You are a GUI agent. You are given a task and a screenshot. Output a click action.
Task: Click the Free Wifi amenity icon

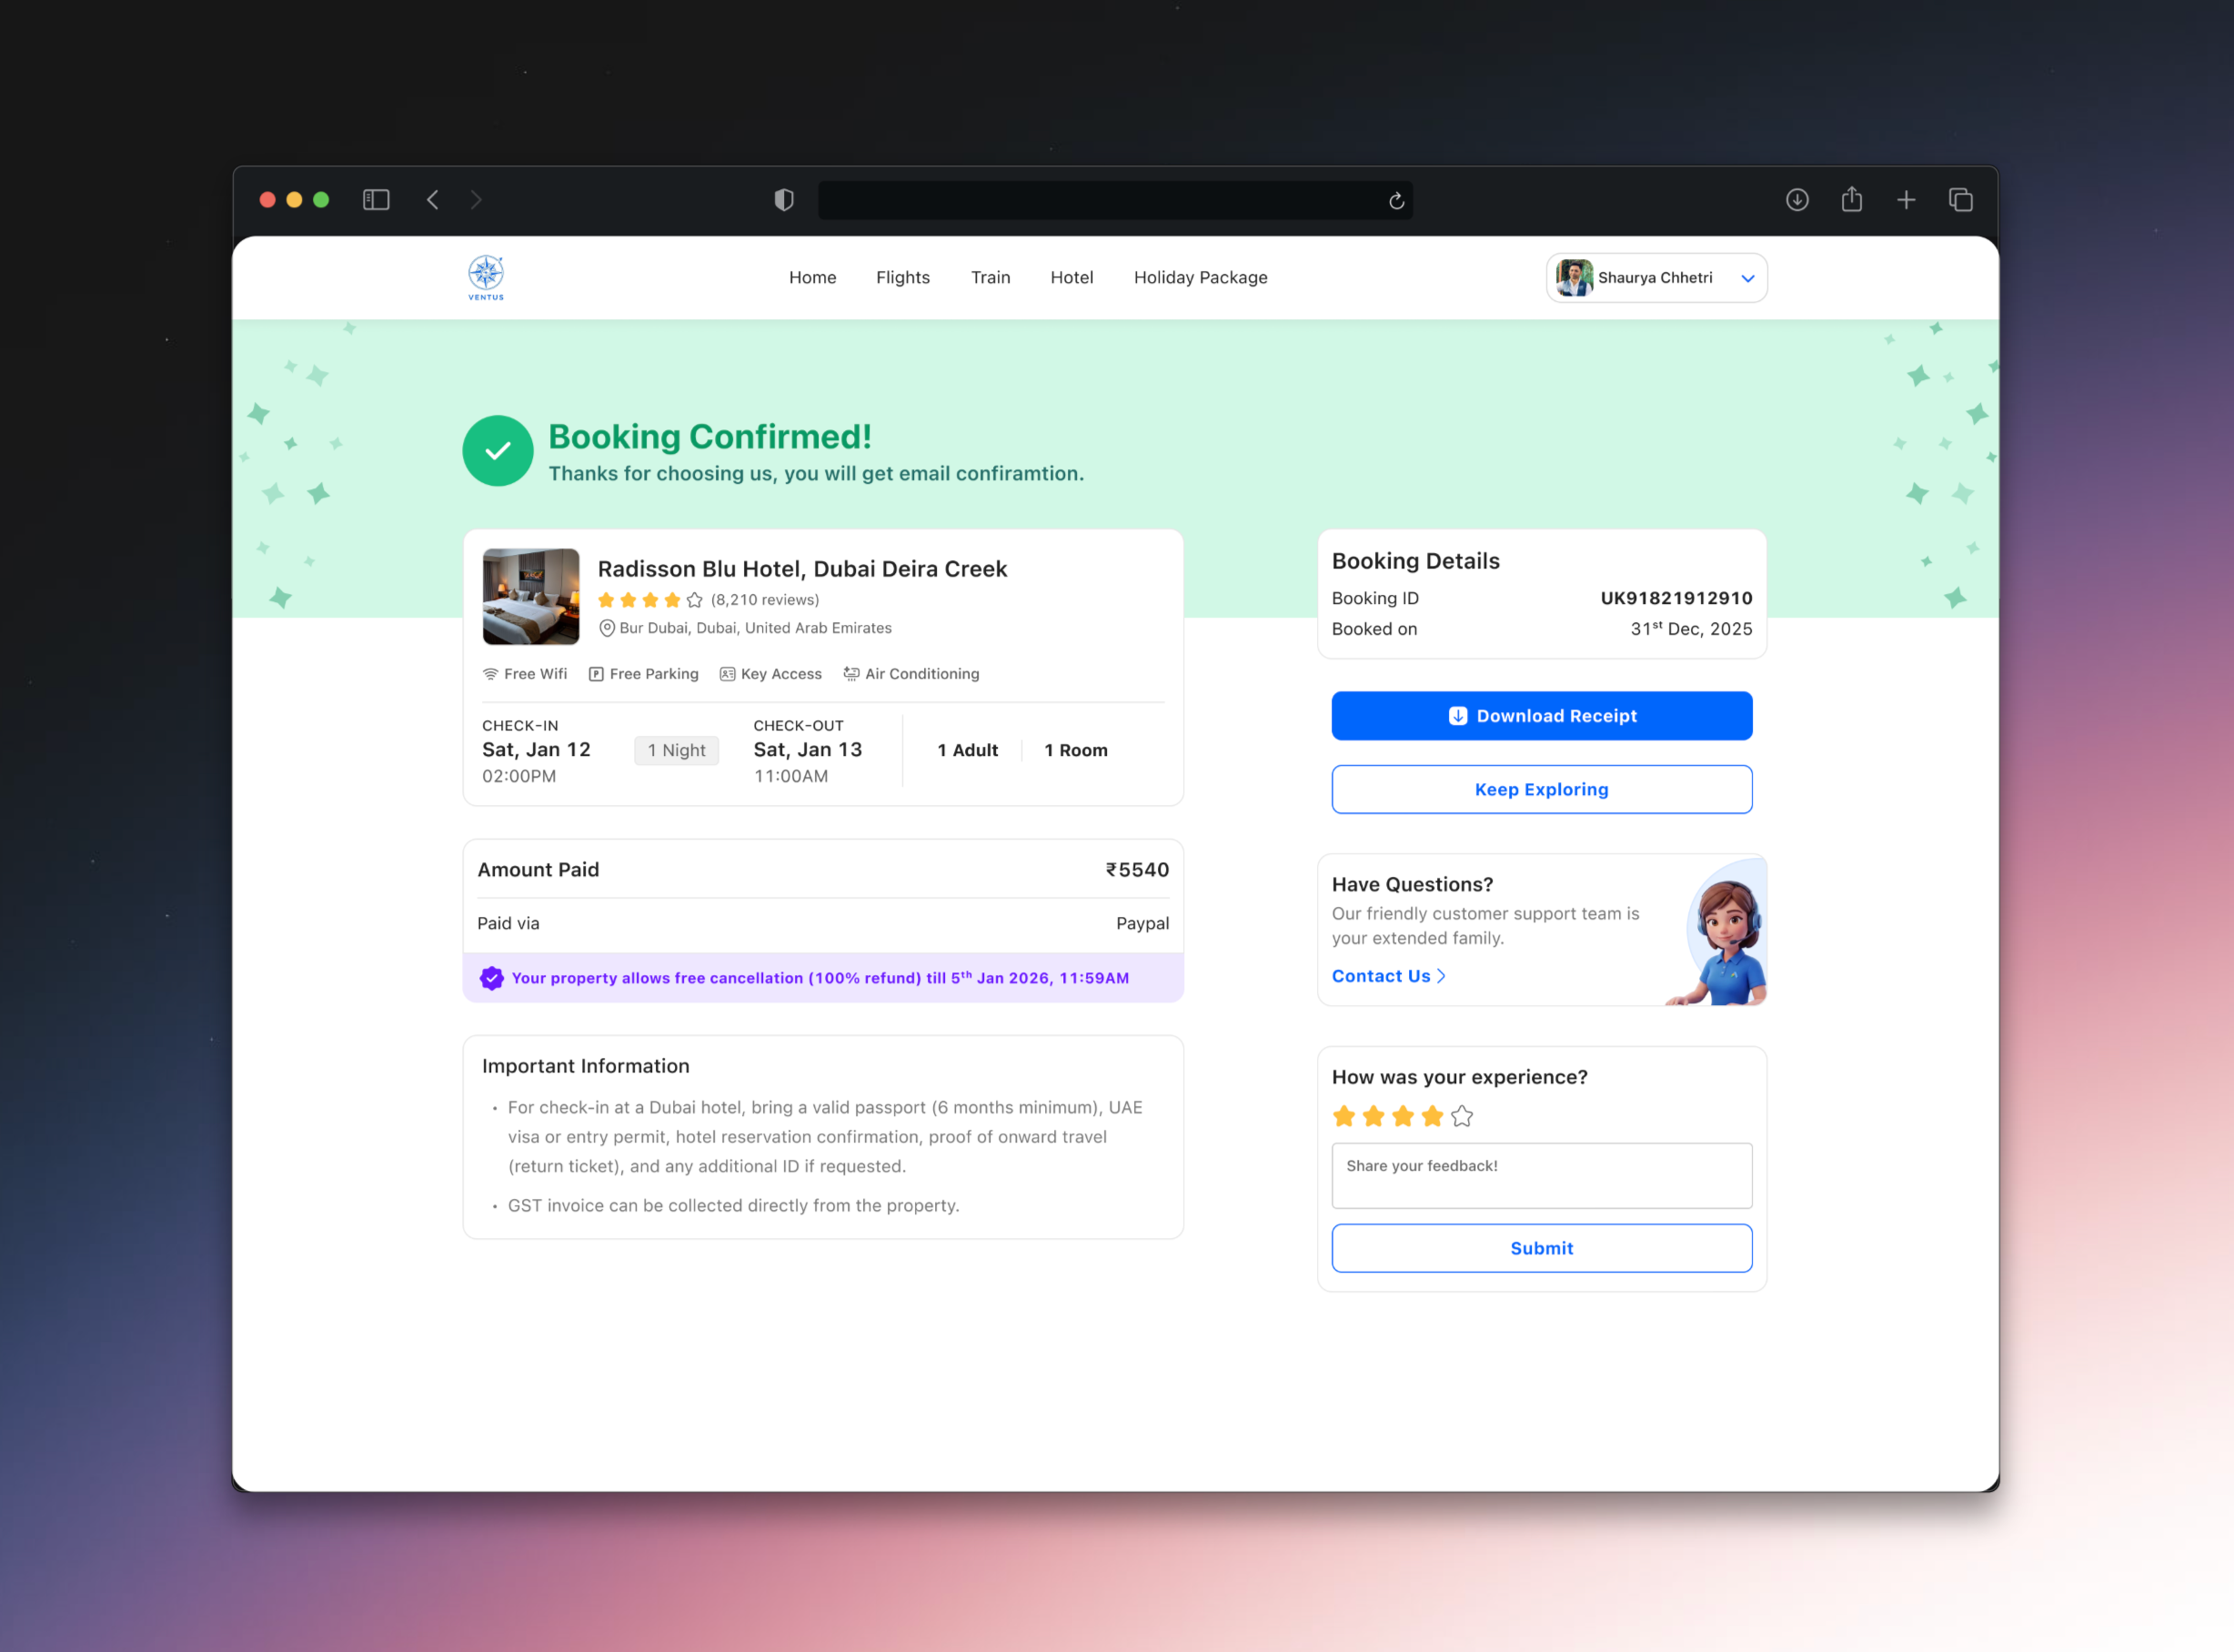click(490, 673)
